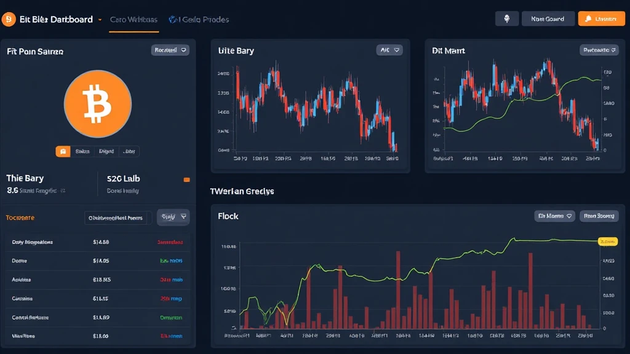Expand the dropdown arrow beside dashboard title
630x354 pixels.
(x=100, y=20)
